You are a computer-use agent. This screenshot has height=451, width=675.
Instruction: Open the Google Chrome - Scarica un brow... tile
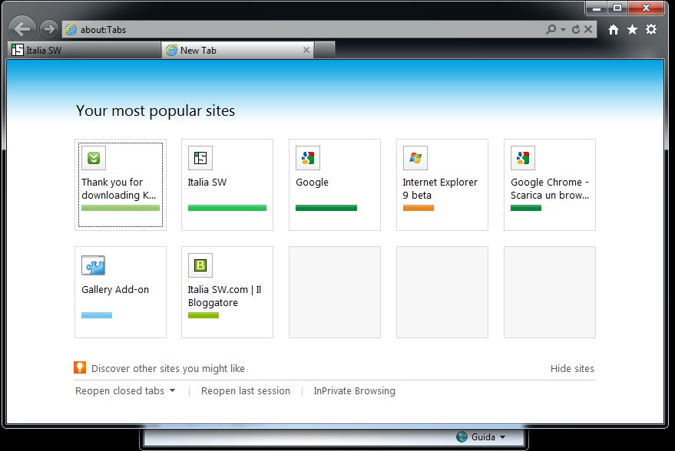coord(550,185)
